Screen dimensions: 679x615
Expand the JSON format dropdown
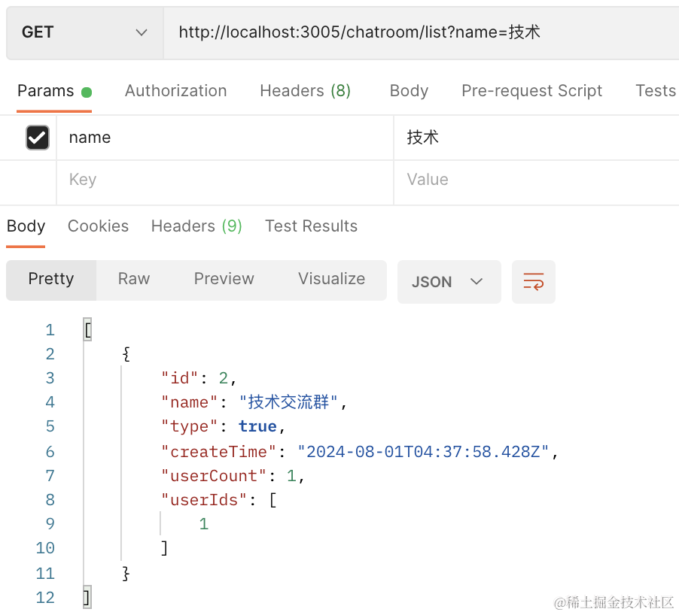pyautogui.click(x=449, y=282)
